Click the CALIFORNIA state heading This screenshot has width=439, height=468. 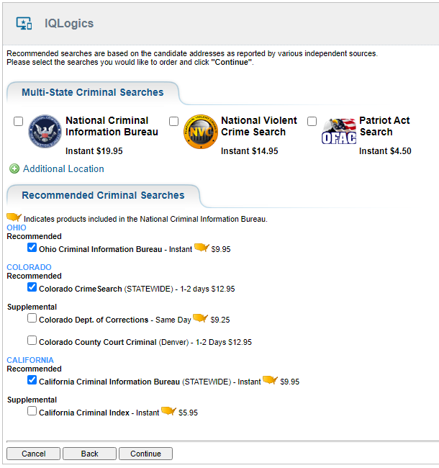click(x=30, y=360)
